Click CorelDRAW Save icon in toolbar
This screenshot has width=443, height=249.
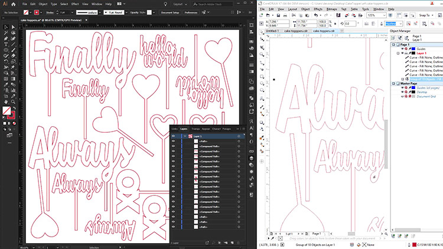pos(278,14)
